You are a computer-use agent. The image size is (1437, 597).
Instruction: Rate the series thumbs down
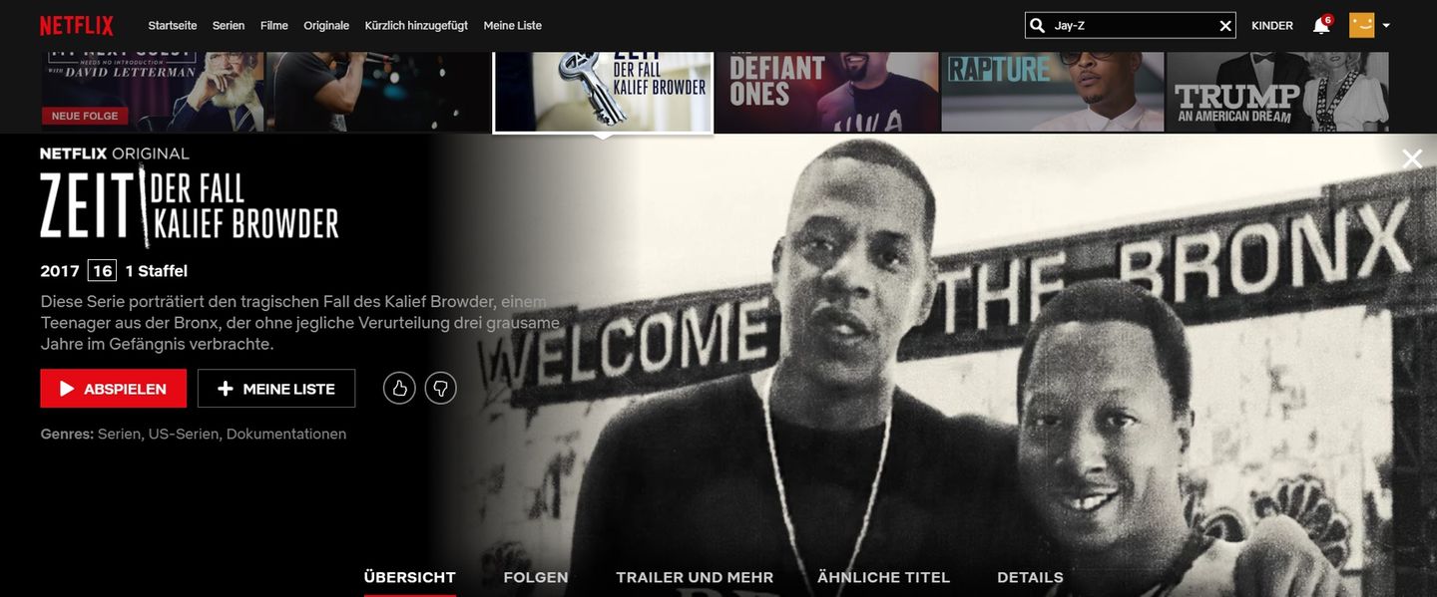point(440,389)
